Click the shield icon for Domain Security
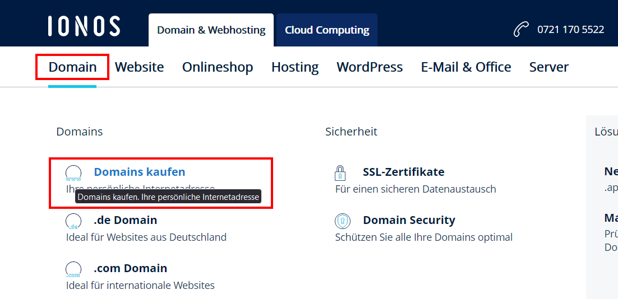The width and height of the screenshot is (618, 299). [342, 221]
